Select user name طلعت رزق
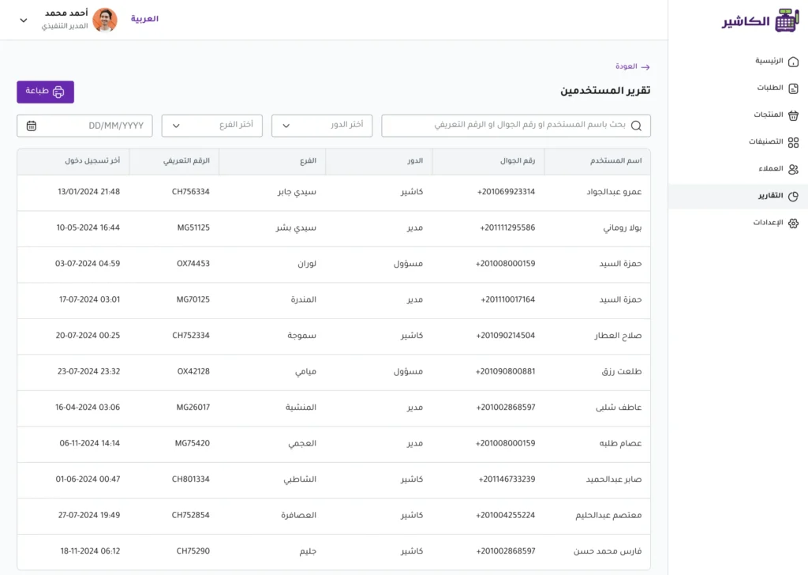808x575 pixels. [x=622, y=372]
